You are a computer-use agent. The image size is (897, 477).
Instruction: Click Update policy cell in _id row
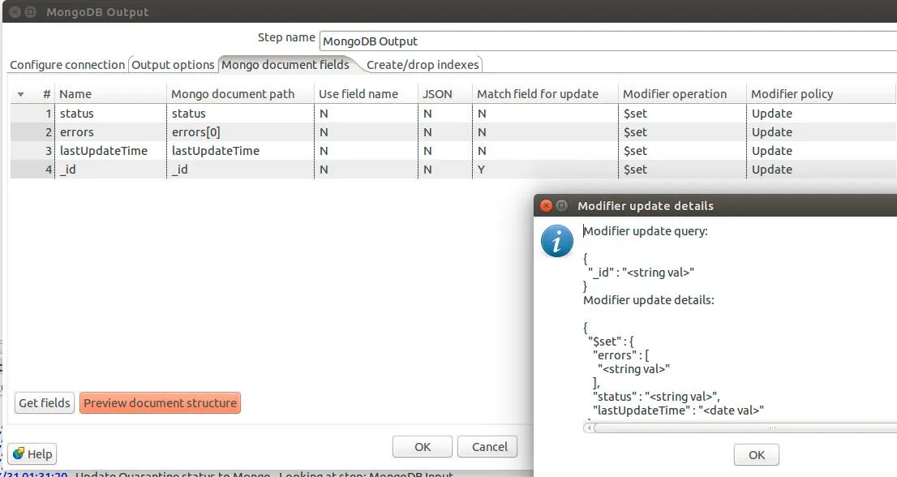point(822,170)
